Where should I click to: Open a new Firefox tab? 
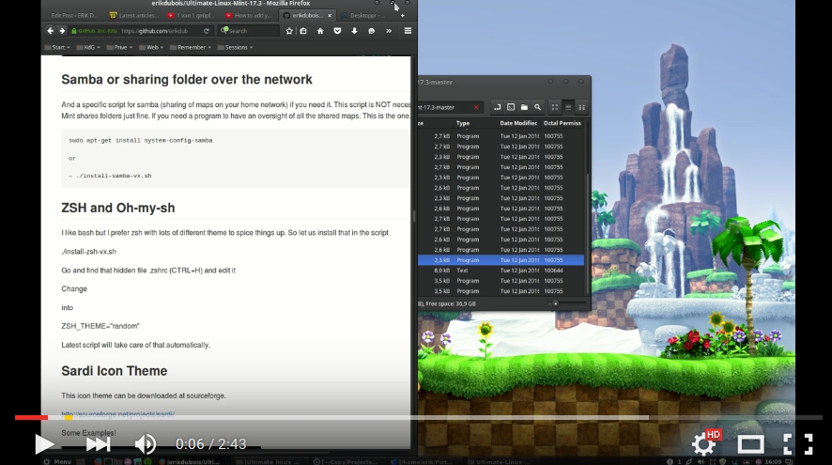point(402,15)
